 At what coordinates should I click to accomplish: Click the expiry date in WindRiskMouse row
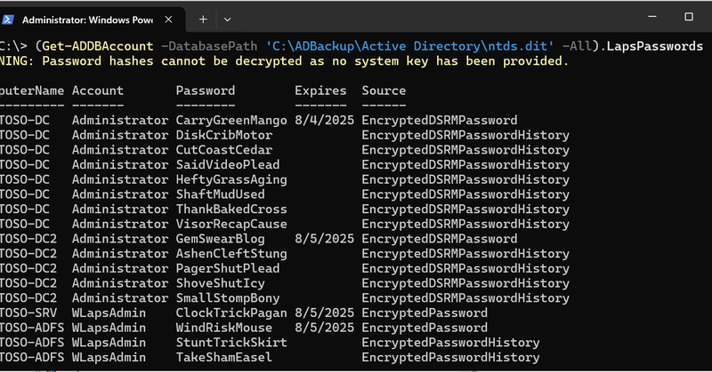324,328
